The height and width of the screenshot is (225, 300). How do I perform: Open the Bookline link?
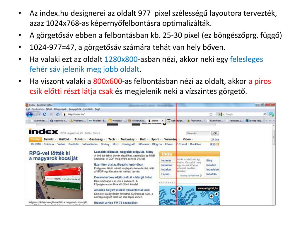[x=195, y=144]
